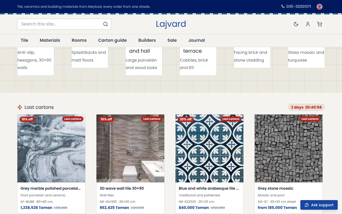Open the user account icon

[308, 24]
